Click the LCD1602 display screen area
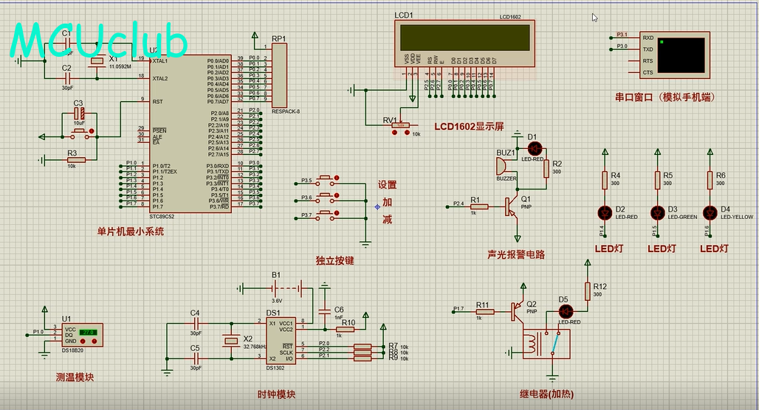 (x=464, y=38)
